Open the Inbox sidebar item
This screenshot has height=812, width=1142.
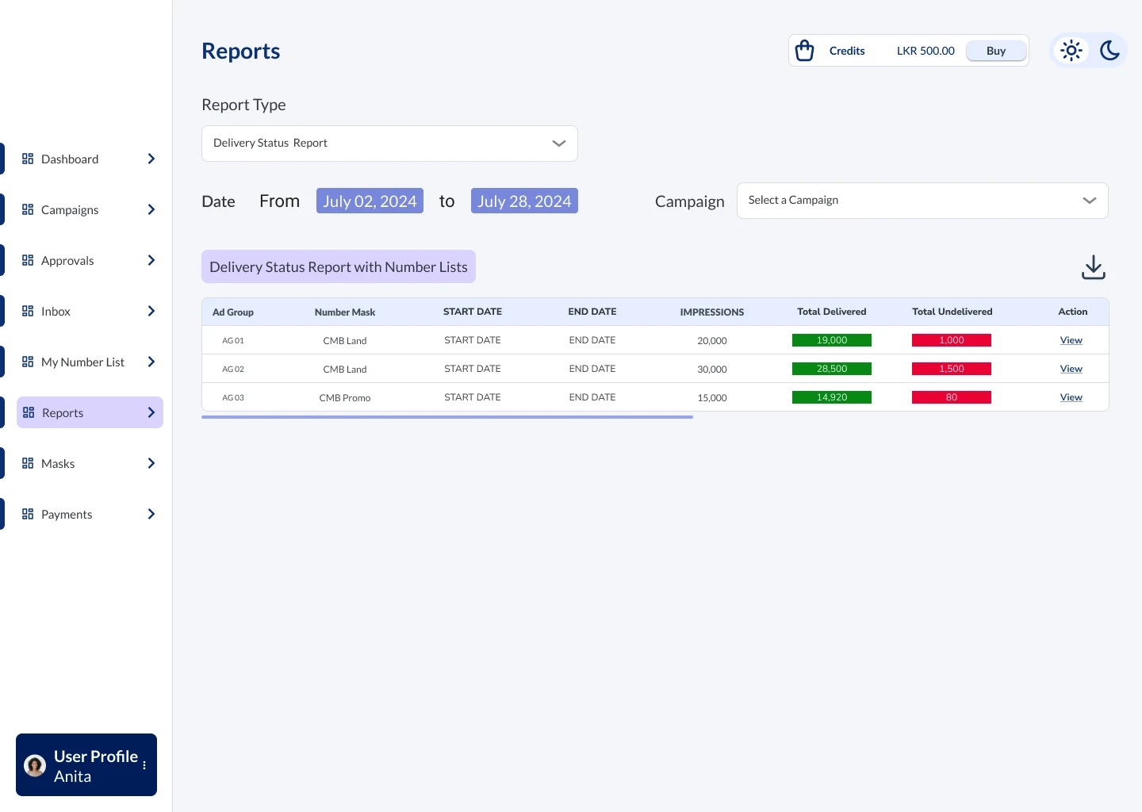point(89,311)
